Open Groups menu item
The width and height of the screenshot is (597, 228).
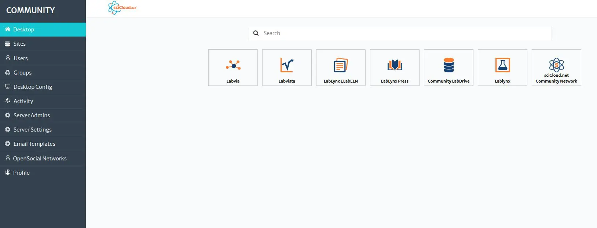coord(43,72)
